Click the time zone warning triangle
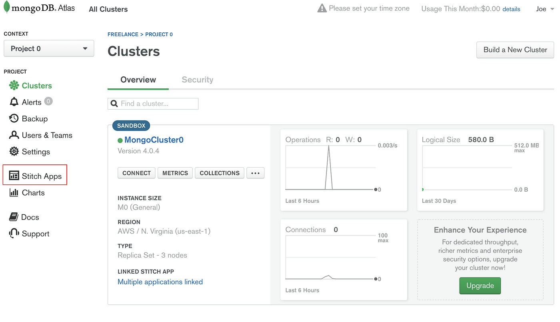The image size is (560, 322). 322,7
